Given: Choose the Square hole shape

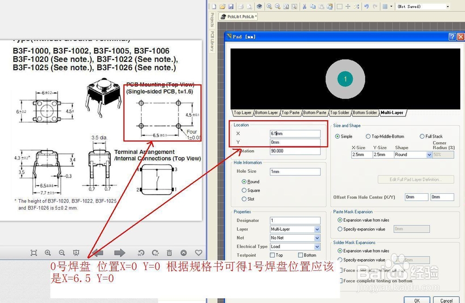Looking at the screenshot, I should pos(244,190).
